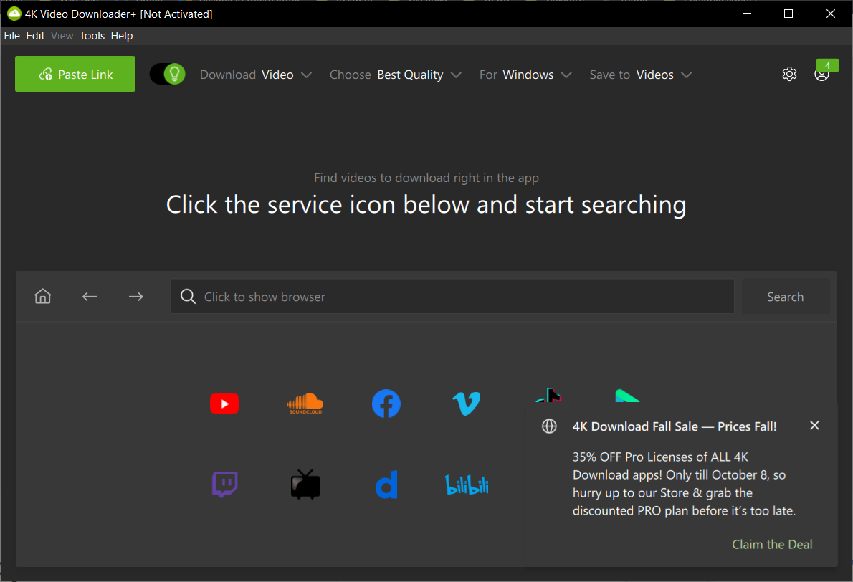The image size is (853, 582).
Task: Open the File menu
Action: 12,35
